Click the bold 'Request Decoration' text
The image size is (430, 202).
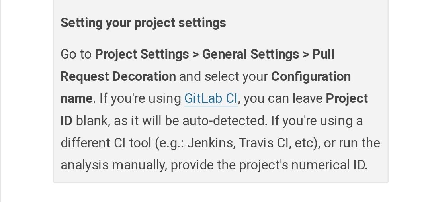(x=118, y=76)
